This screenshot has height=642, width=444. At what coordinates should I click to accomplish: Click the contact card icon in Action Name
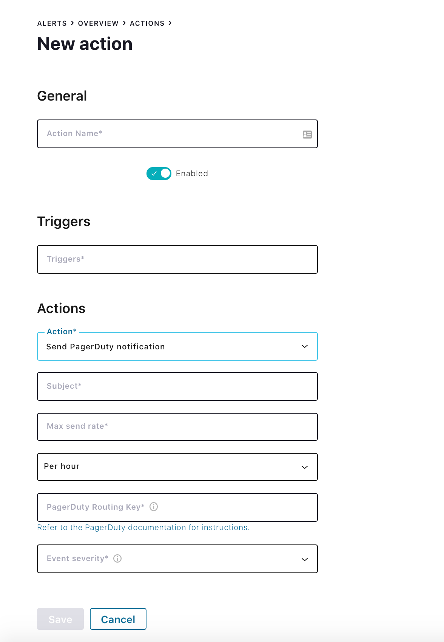(x=307, y=135)
